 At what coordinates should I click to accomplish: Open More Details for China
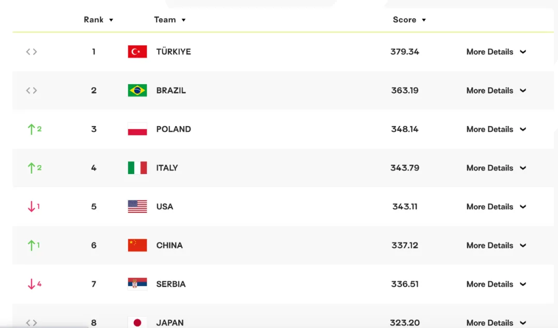click(x=496, y=245)
